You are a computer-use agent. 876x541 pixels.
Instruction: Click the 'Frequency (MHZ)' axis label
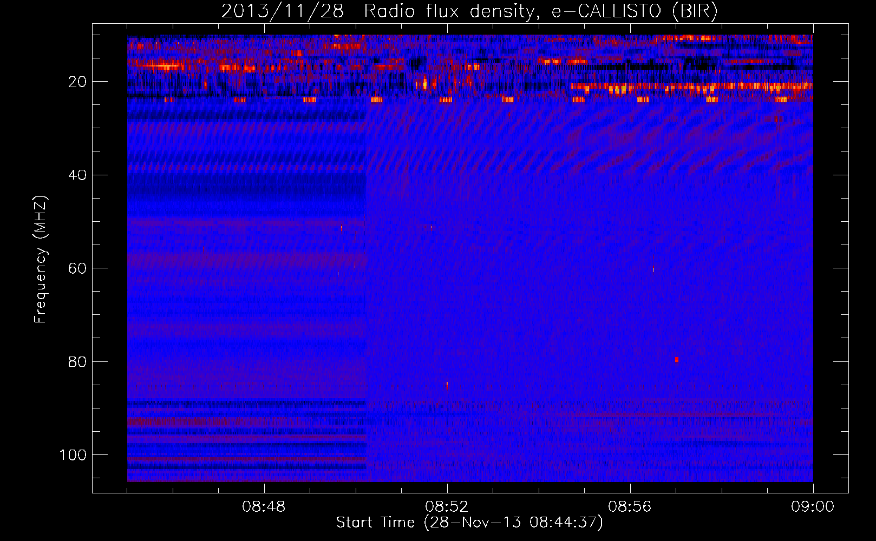(40, 260)
